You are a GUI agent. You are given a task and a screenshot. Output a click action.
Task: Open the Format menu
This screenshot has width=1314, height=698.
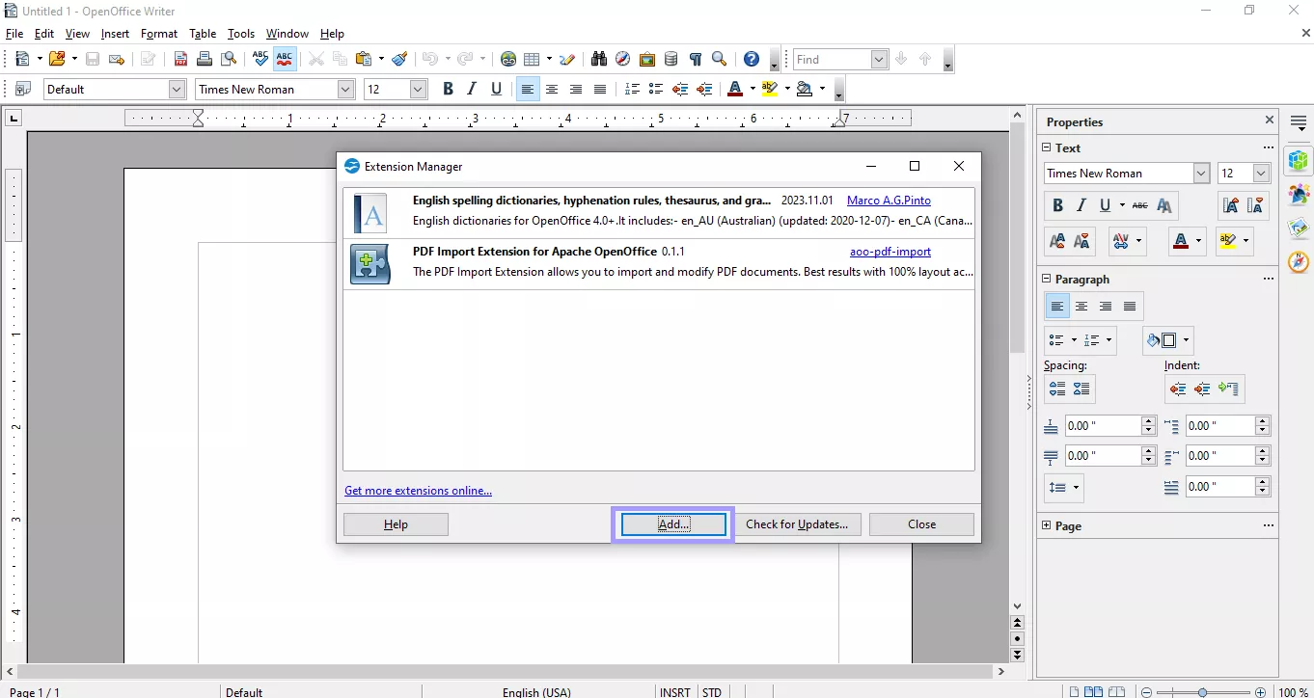tap(159, 34)
